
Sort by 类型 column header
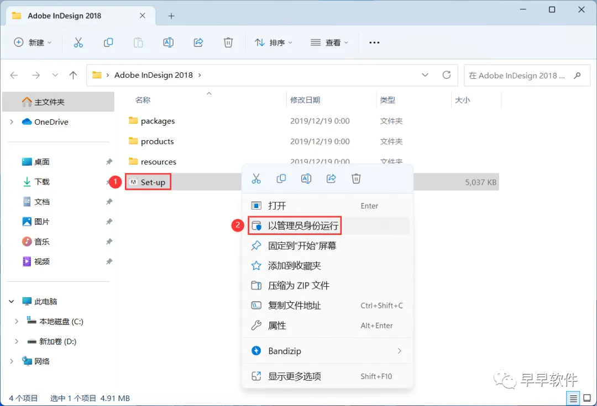387,100
